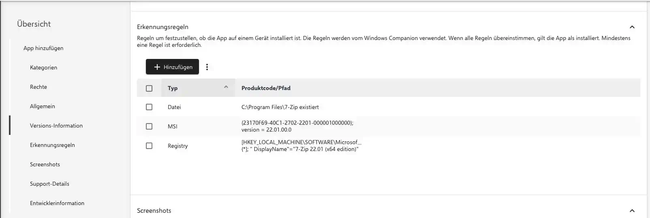Open Screenshots sidebar entry
The image size is (650, 218).
click(45, 164)
